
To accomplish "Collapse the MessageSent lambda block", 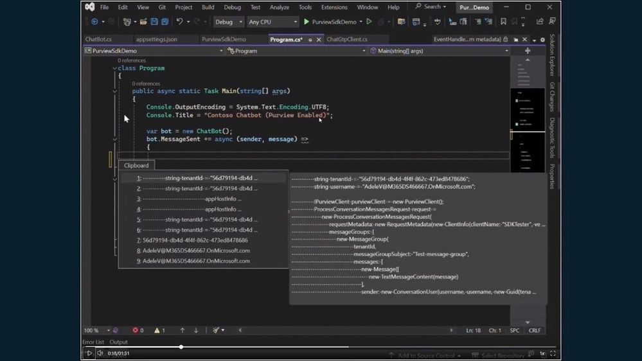I will pyautogui.click(x=114, y=139).
